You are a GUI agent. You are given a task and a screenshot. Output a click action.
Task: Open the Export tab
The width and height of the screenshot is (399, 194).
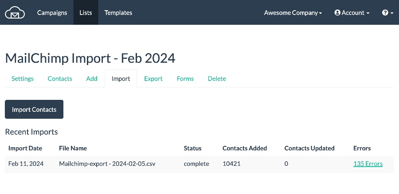pyautogui.click(x=153, y=79)
